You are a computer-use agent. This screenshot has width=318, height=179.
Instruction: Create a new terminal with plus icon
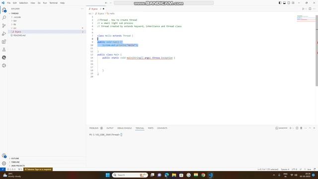290,128
